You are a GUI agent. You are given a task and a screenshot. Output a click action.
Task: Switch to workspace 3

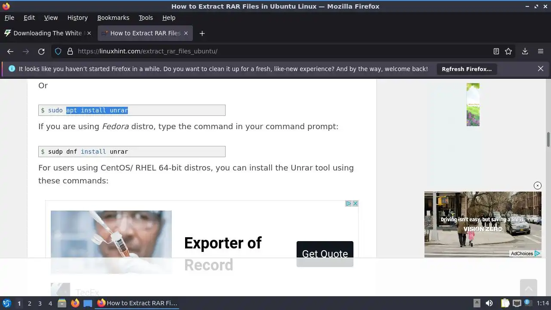click(x=40, y=303)
